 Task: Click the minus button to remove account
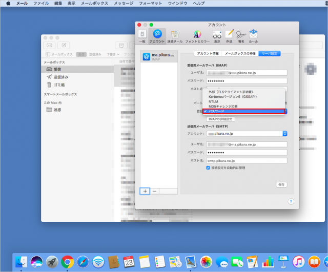(x=155, y=191)
